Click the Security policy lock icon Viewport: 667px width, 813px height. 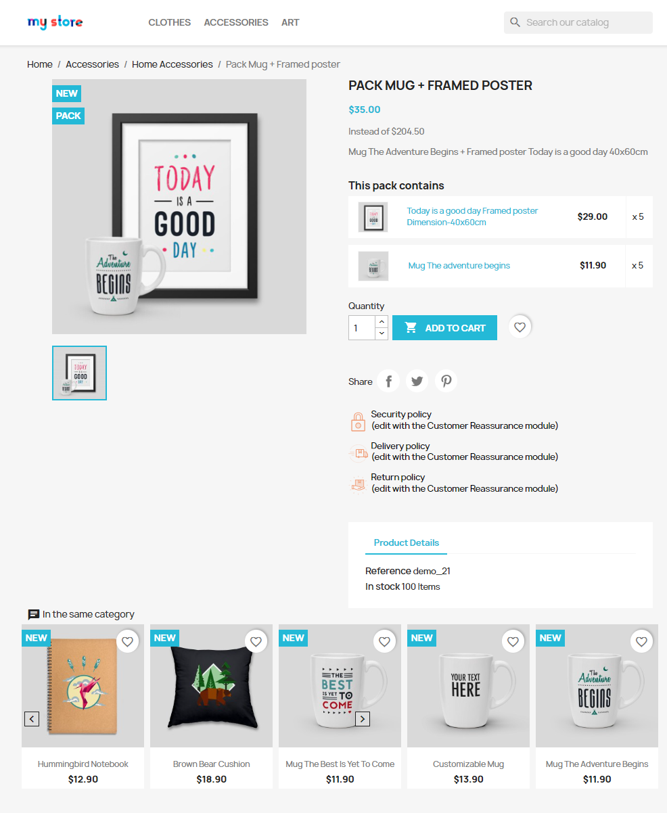(358, 421)
